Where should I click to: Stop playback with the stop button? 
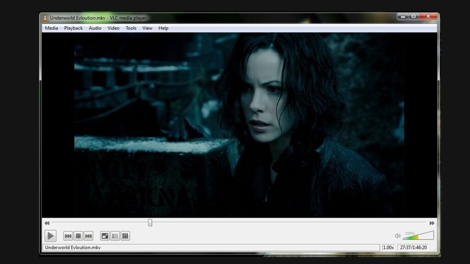[x=78, y=236]
